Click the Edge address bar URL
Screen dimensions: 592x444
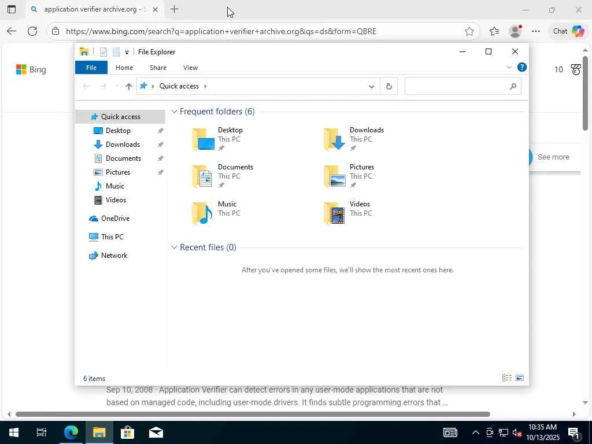tap(221, 31)
